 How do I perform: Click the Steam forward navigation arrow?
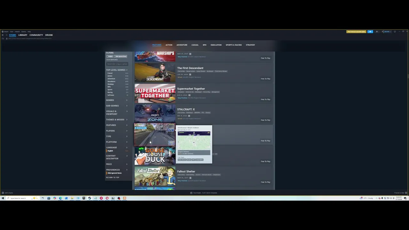(6, 35)
